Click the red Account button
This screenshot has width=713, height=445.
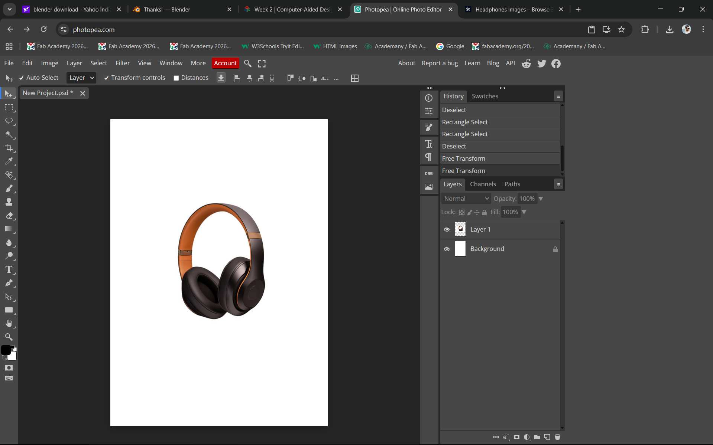(x=225, y=63)
